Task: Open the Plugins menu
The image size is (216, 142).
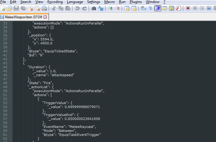Action: pyautogui.click(x=136, y=2)
